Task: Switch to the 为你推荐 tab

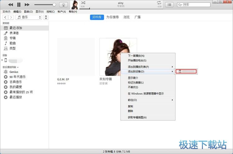Action: (x=112, y=17)
